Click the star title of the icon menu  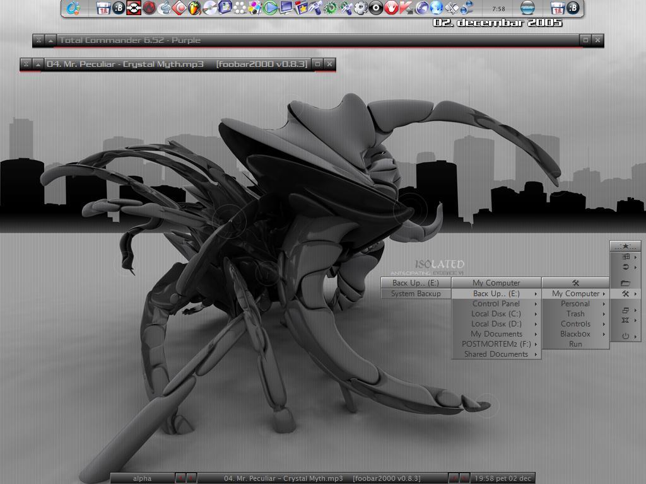pos(625,246)
